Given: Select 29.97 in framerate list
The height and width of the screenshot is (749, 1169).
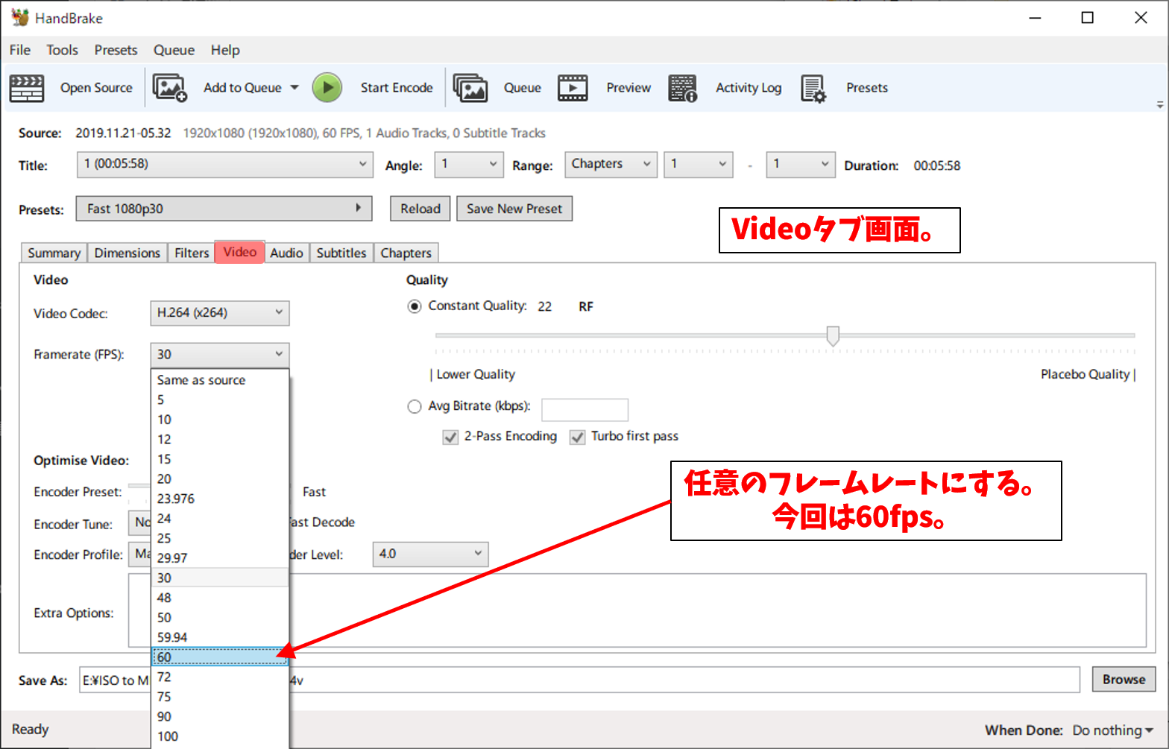Looking at the screenshot, I should point(220,557).
